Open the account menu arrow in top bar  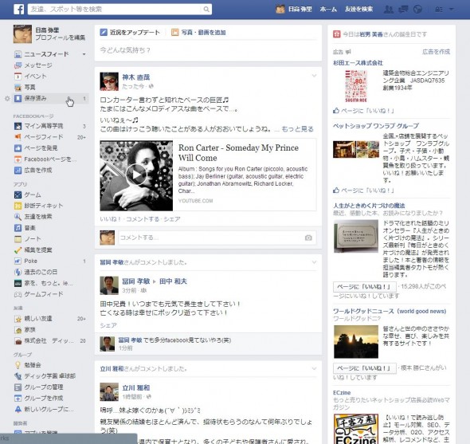tap(451, 10)
